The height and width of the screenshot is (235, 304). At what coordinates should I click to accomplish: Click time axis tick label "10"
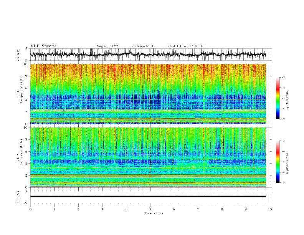point(270,209)
